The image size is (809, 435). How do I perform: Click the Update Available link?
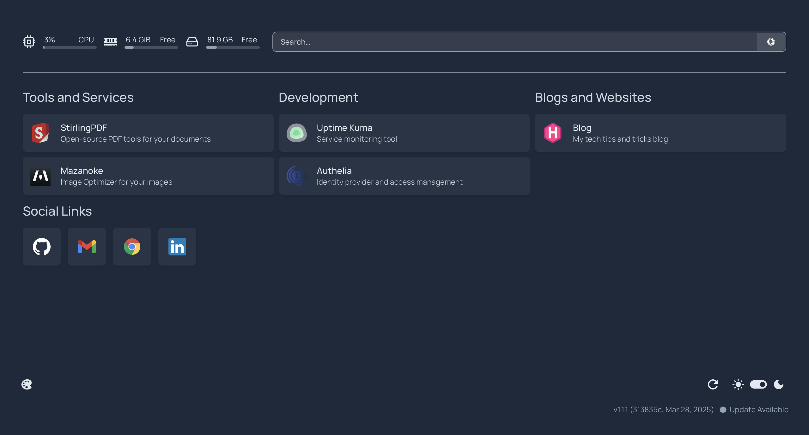point(758,410)
